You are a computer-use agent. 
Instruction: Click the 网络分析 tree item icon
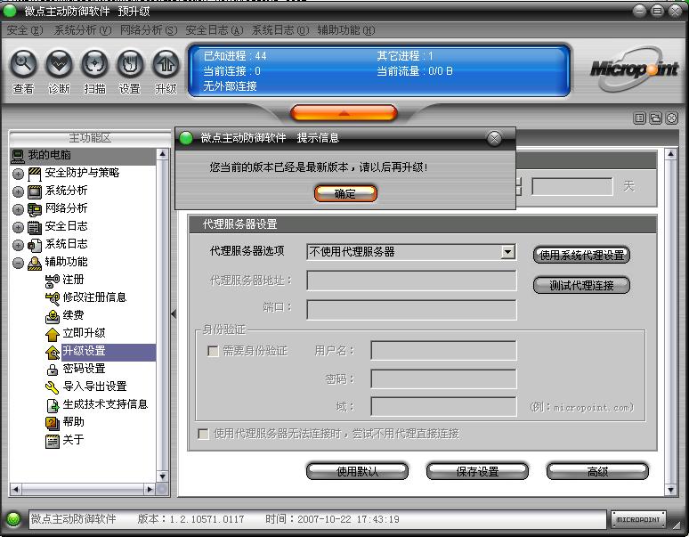coord(35,209)
